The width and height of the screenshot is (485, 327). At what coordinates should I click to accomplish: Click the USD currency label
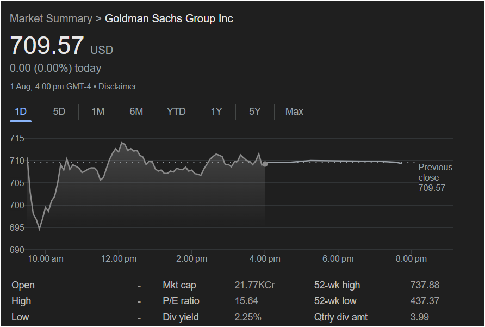pos(102,50)
